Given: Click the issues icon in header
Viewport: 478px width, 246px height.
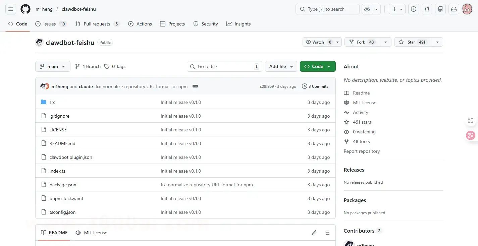Looking at the screenshot, I should (x=413, y=9).
